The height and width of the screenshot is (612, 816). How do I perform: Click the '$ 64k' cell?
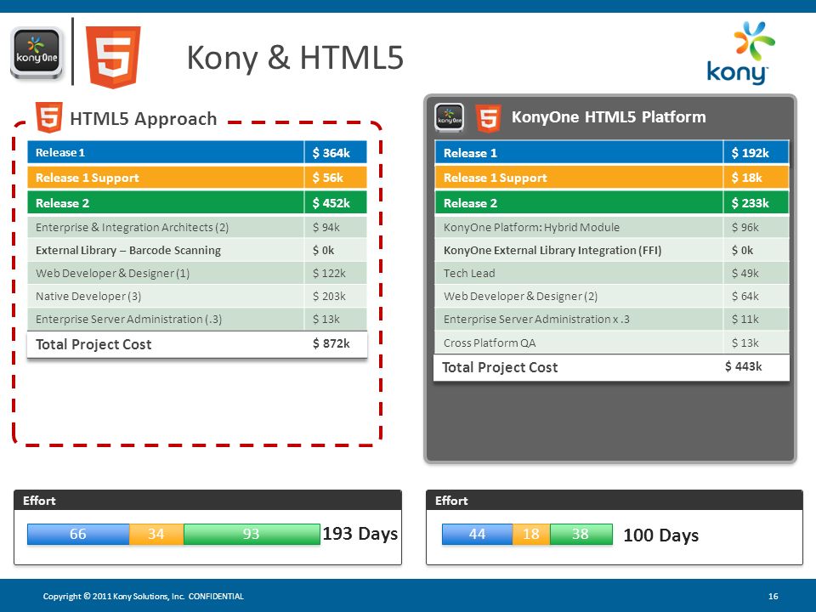(x=756, y=296)
